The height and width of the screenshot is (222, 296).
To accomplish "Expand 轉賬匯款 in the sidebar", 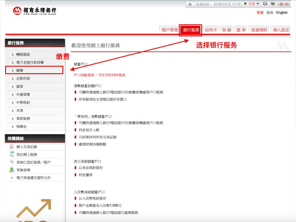I will point(23,54).
